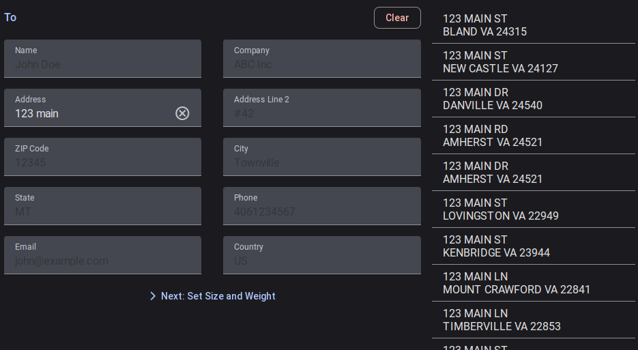Image resolution: width=638 pixels, height=350 pixels.
Task: Clear the Address field with X icon
Action: 182,113
